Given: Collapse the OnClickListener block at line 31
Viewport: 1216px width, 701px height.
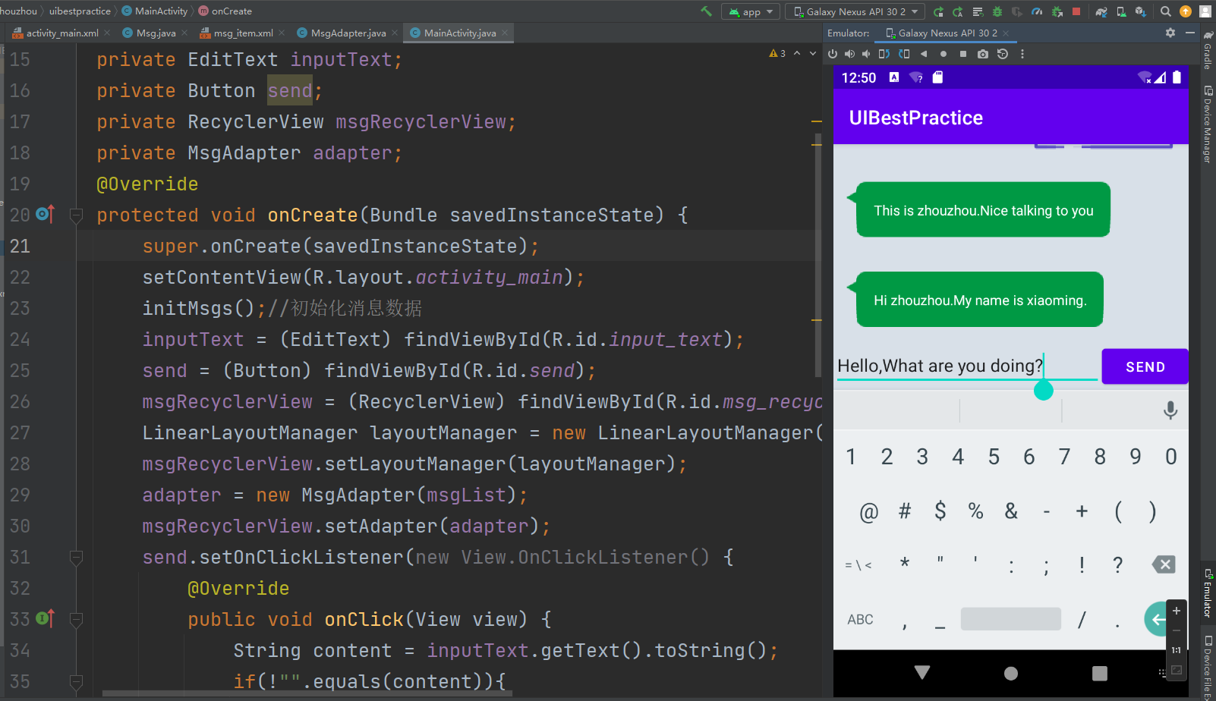Looking at the screenshot, I should tap(76, 558).
